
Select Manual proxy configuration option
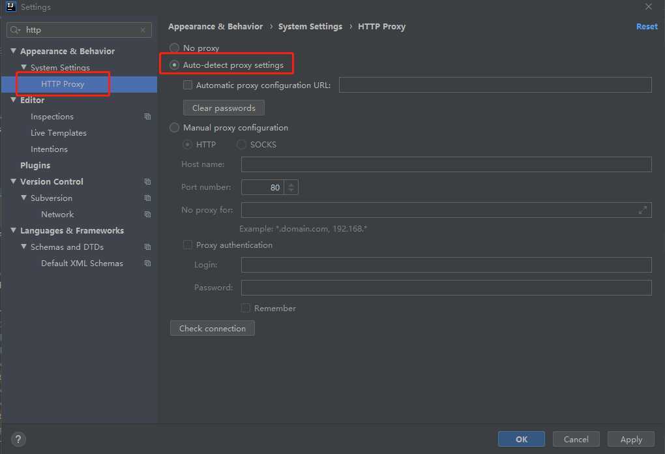tap(175, 128)
